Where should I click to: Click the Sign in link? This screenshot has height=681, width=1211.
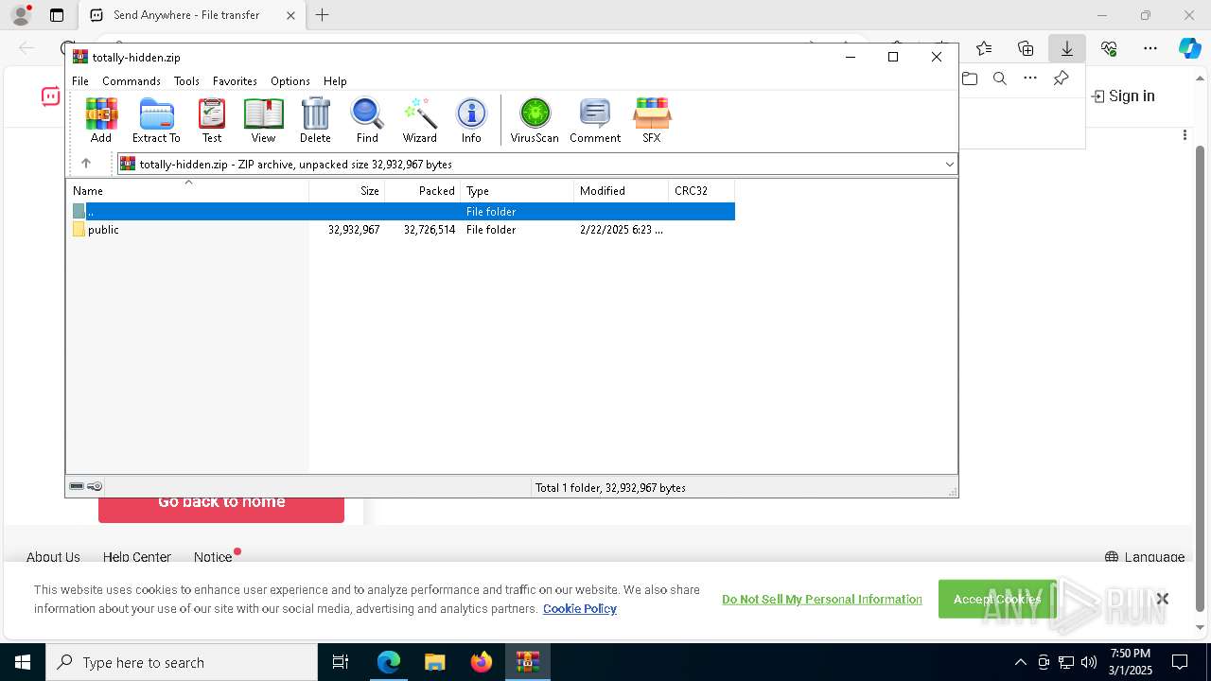pos(1123,96)
